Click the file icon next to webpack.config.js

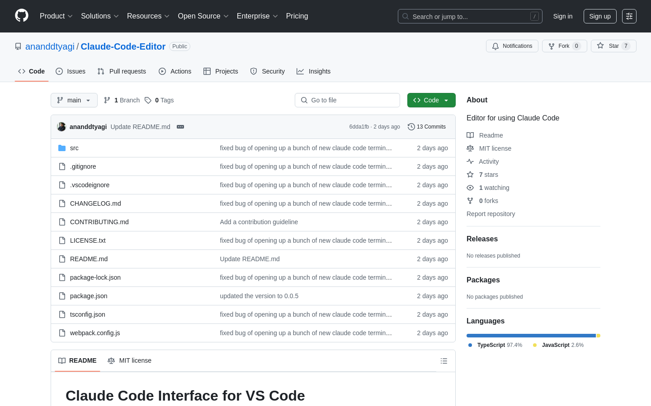click(62, 333)
